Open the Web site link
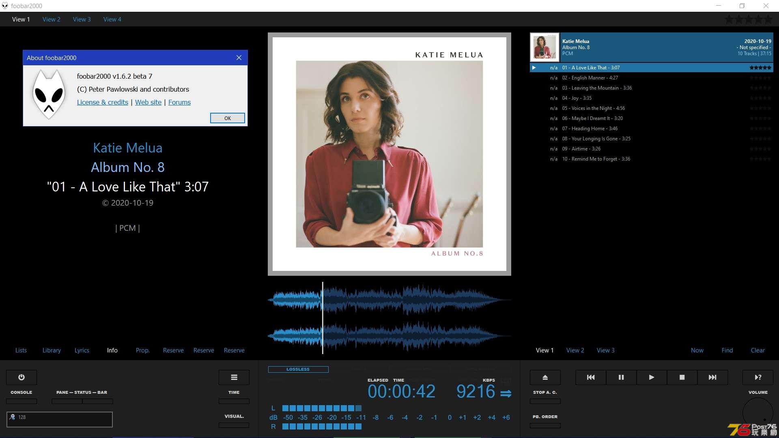 coord(148,102)
